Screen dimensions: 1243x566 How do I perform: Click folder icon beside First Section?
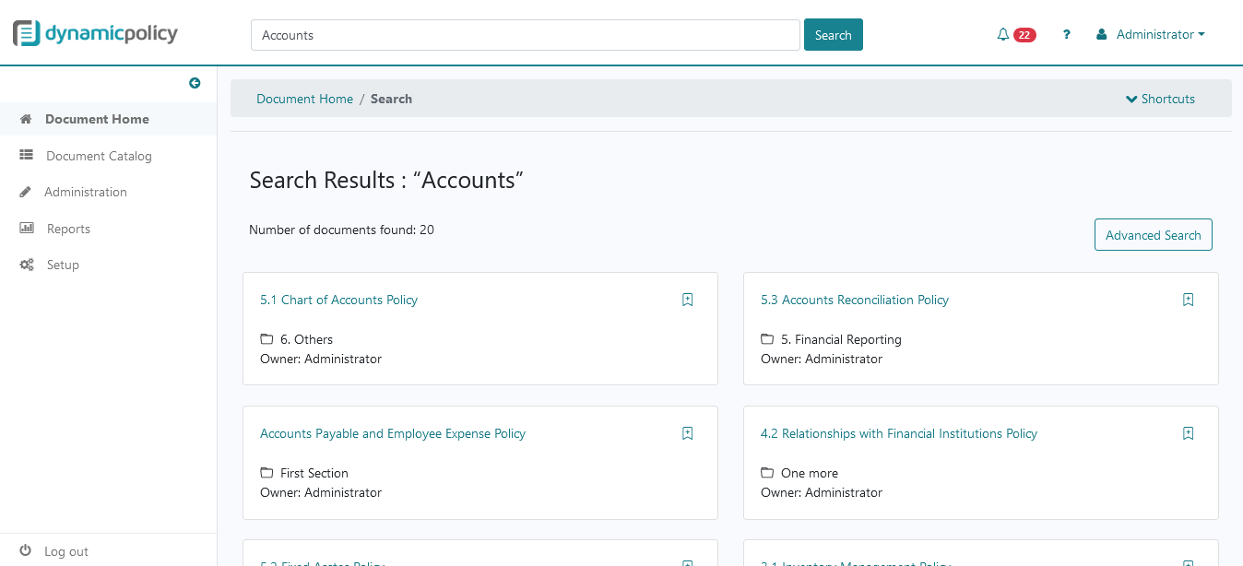pyautogui.click(x=266, y=473)
